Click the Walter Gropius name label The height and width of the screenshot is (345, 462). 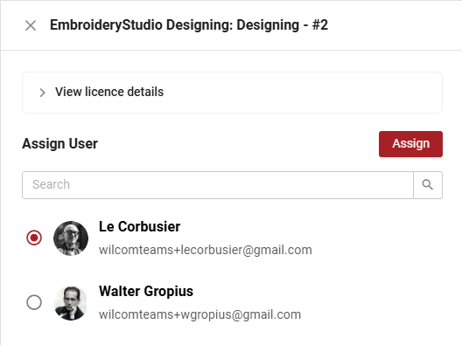146,292
